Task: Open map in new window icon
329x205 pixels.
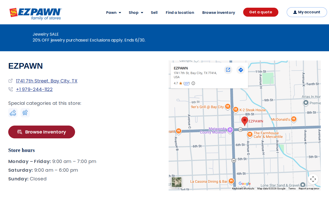Action: [228, 70]
